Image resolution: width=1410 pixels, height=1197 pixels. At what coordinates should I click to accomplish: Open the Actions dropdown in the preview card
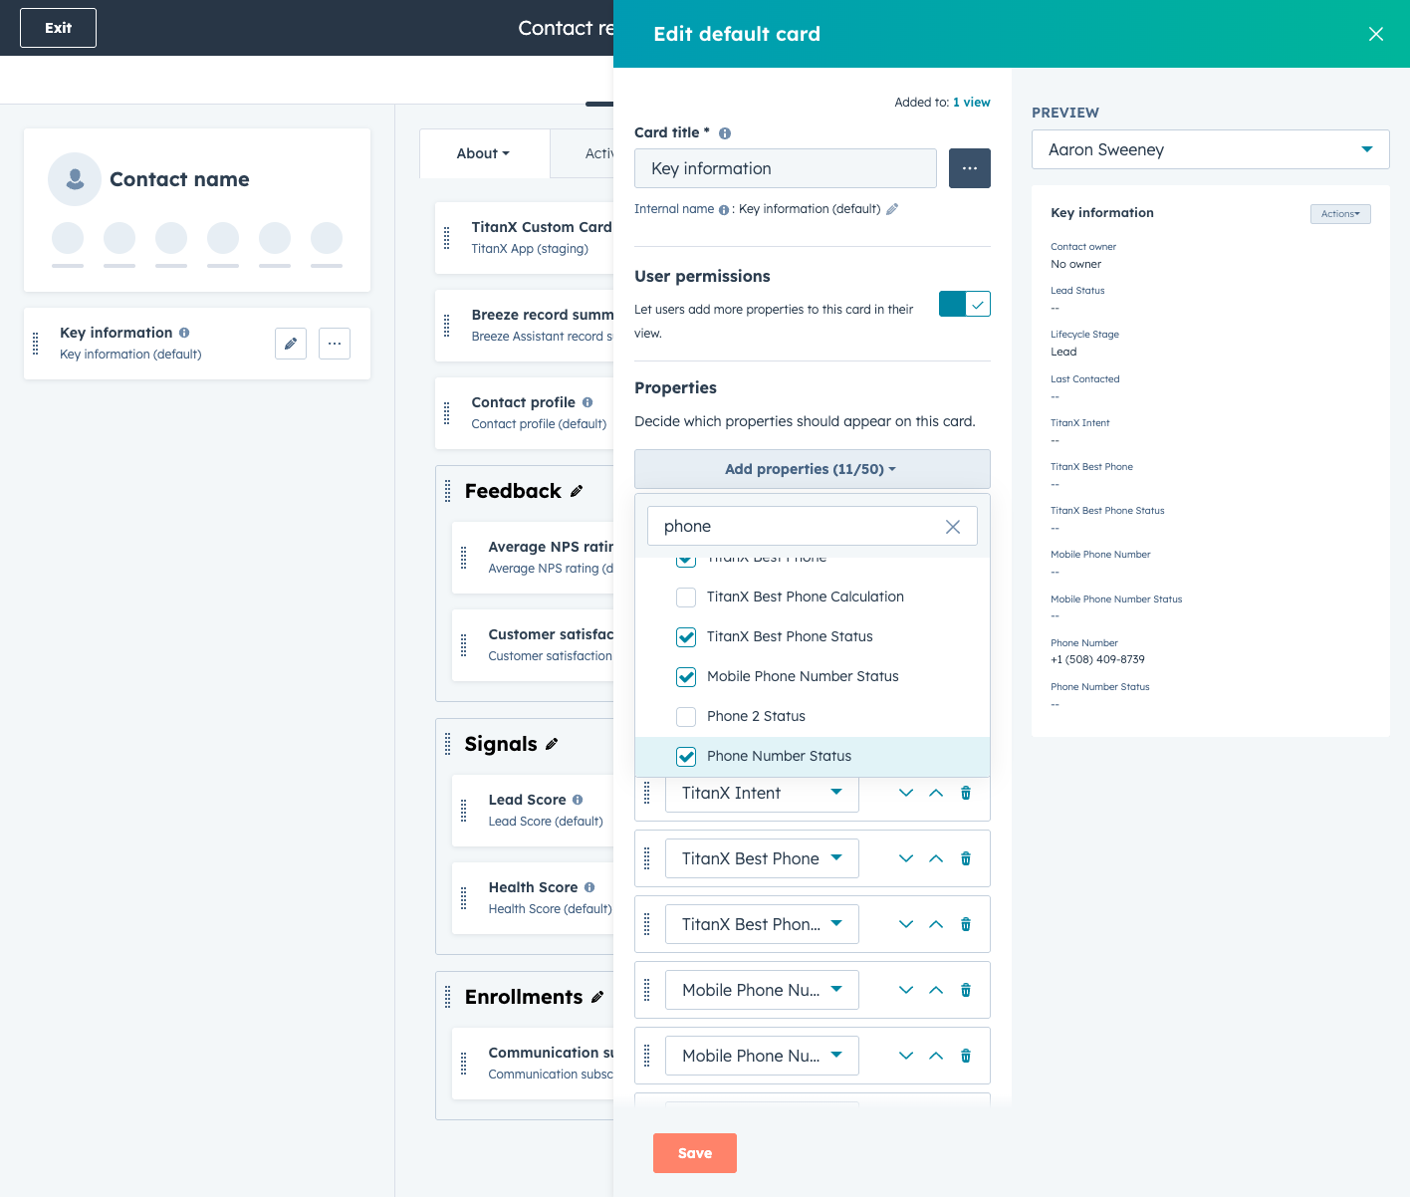pyautogui.click(x=1340, y=214)
